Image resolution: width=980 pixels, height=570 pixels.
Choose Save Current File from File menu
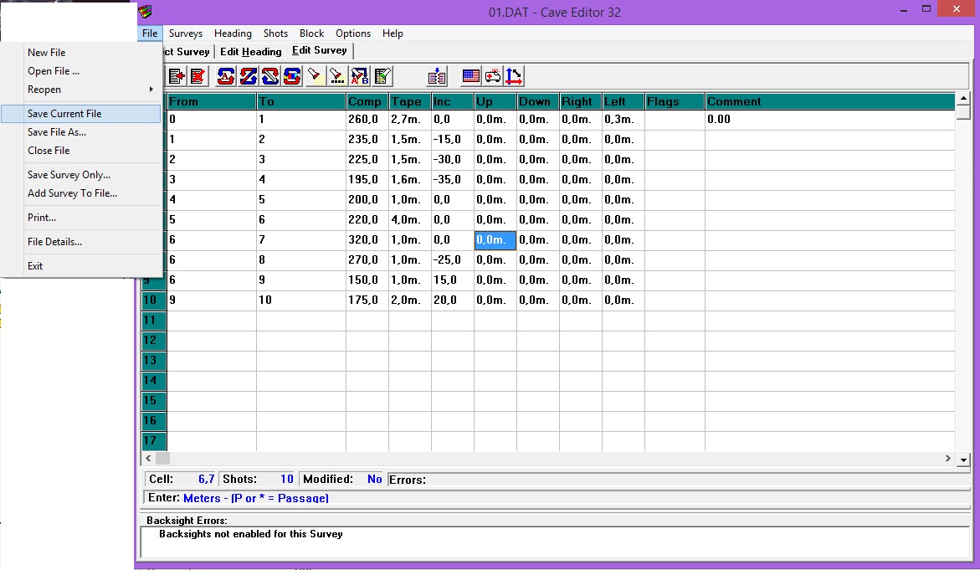tap(64, 114)
